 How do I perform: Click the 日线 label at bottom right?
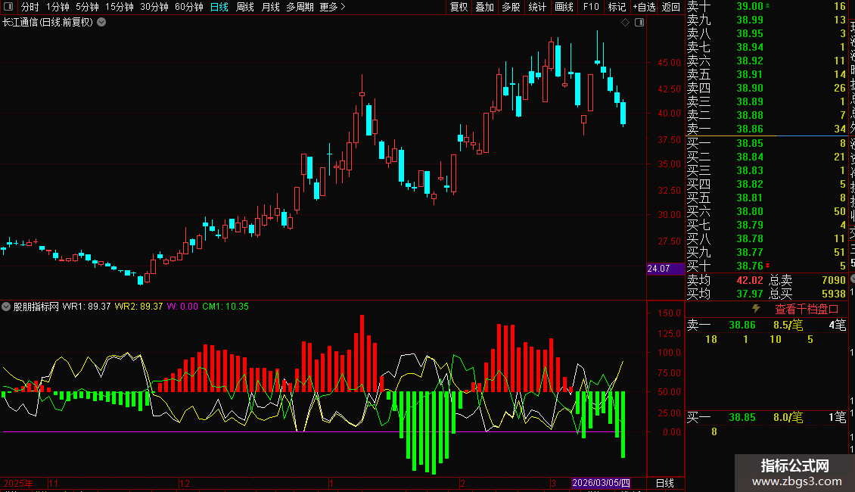pyautogui.click(x=664, y=483)
